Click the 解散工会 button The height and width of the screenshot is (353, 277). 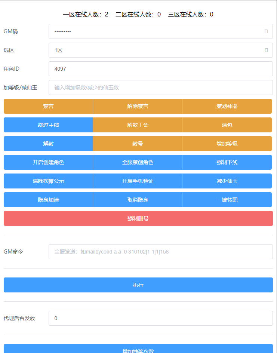point(138,125)
